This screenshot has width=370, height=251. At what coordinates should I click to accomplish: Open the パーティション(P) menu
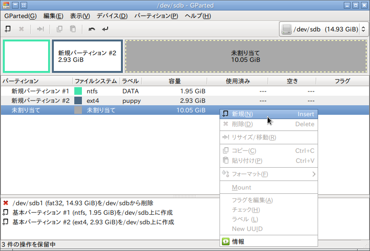156,16
